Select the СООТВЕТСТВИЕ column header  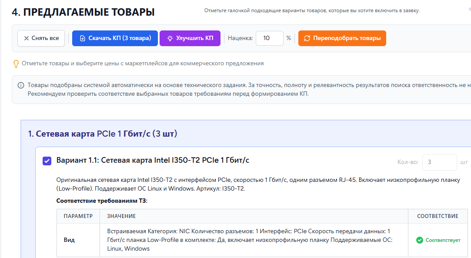coord(438,216)
